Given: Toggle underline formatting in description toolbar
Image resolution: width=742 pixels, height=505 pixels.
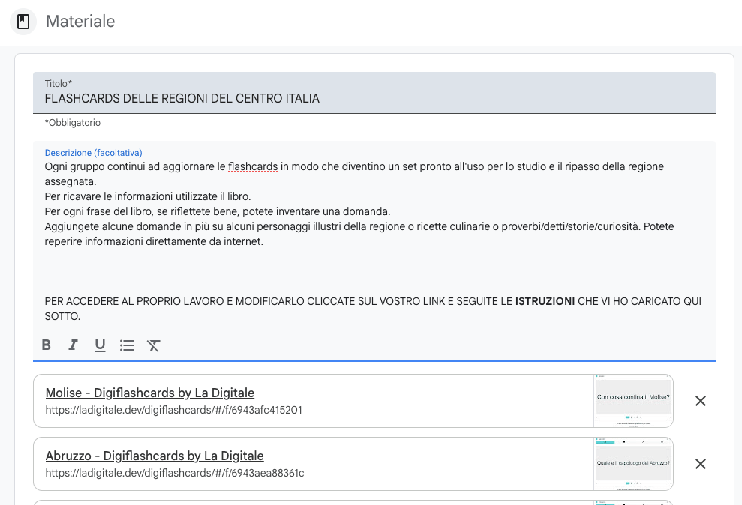Looking at the screenshot, I should 100,345.
